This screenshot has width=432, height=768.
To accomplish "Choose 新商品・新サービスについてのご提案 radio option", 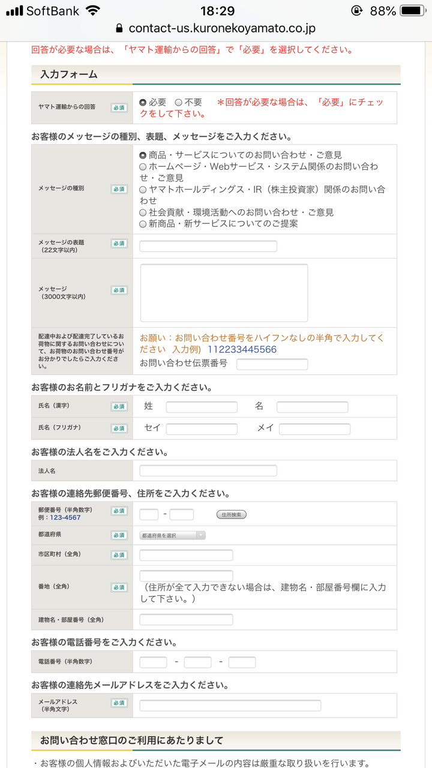I will [x=143, y=224].
